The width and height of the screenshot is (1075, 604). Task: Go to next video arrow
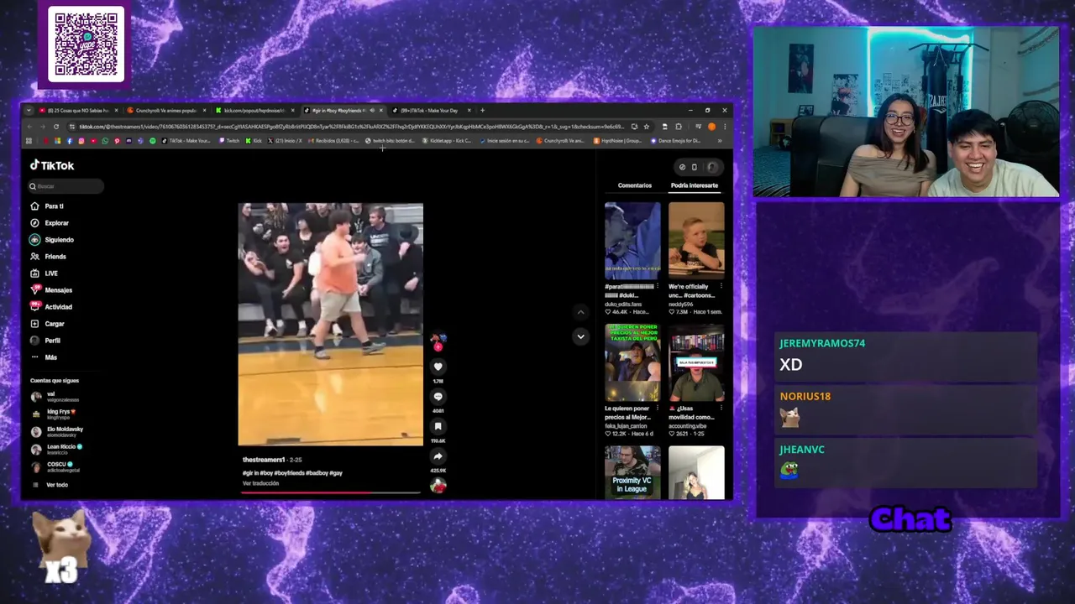point(580,336)
